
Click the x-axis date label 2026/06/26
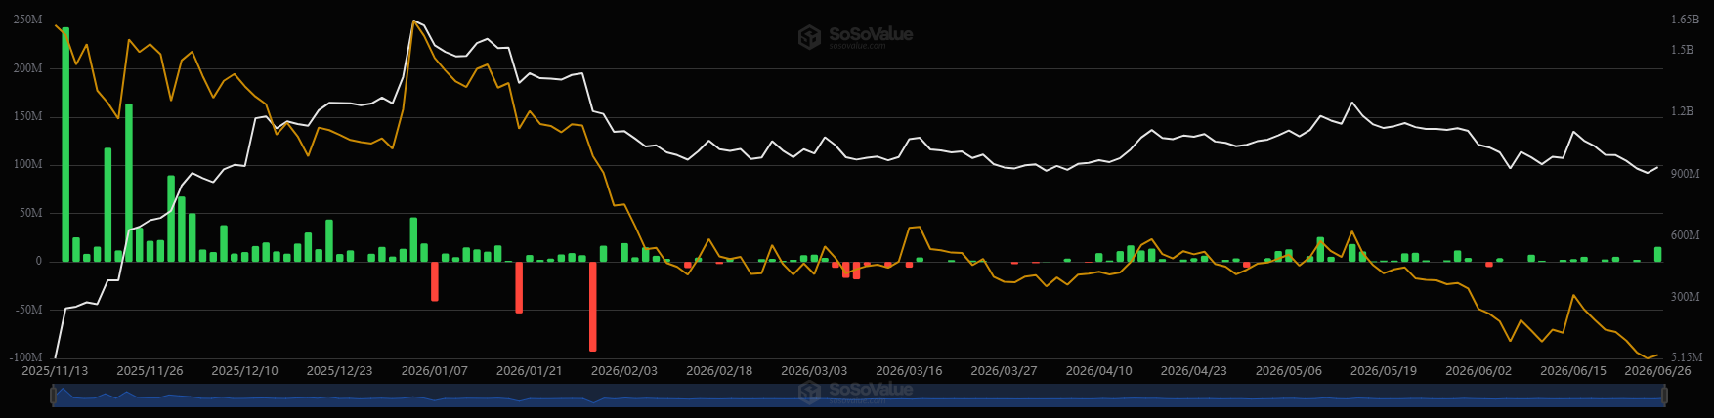click(x=1657, y=371)
